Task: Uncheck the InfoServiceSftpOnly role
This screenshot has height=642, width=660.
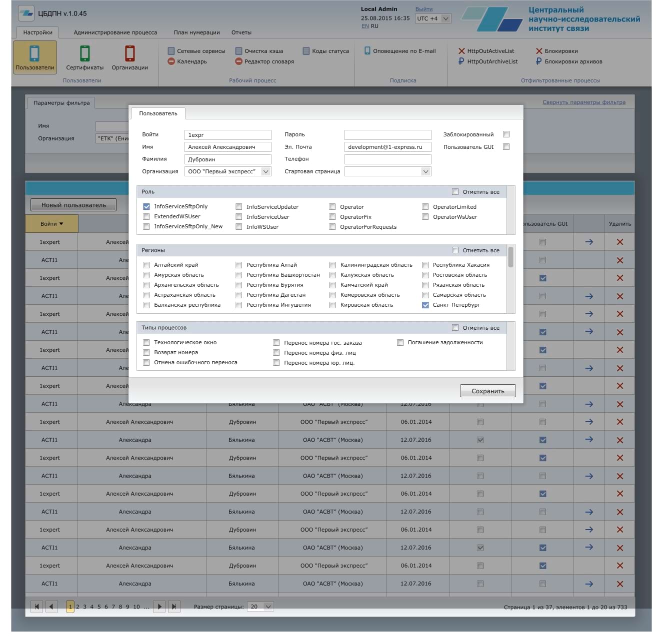Action: pyautogui.click(x=146, y=206)
